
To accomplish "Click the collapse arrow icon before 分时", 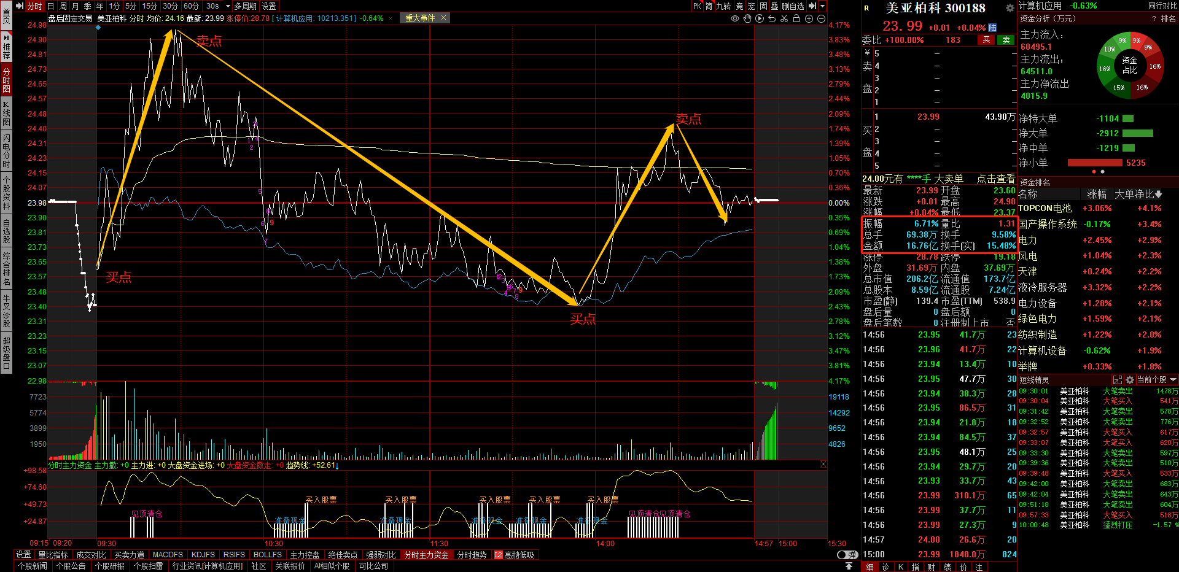I will pyautogui.click(x=20, y=6).
